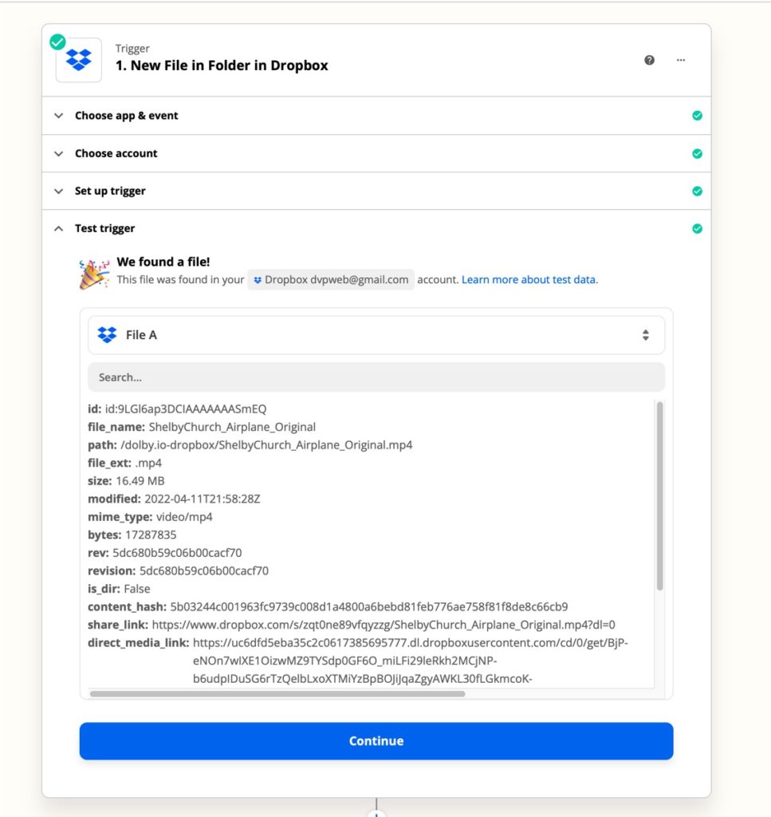The width and height of the screenshot is (771, 817).
Task: Open the help question mark icon
Action: click(649, 60)
